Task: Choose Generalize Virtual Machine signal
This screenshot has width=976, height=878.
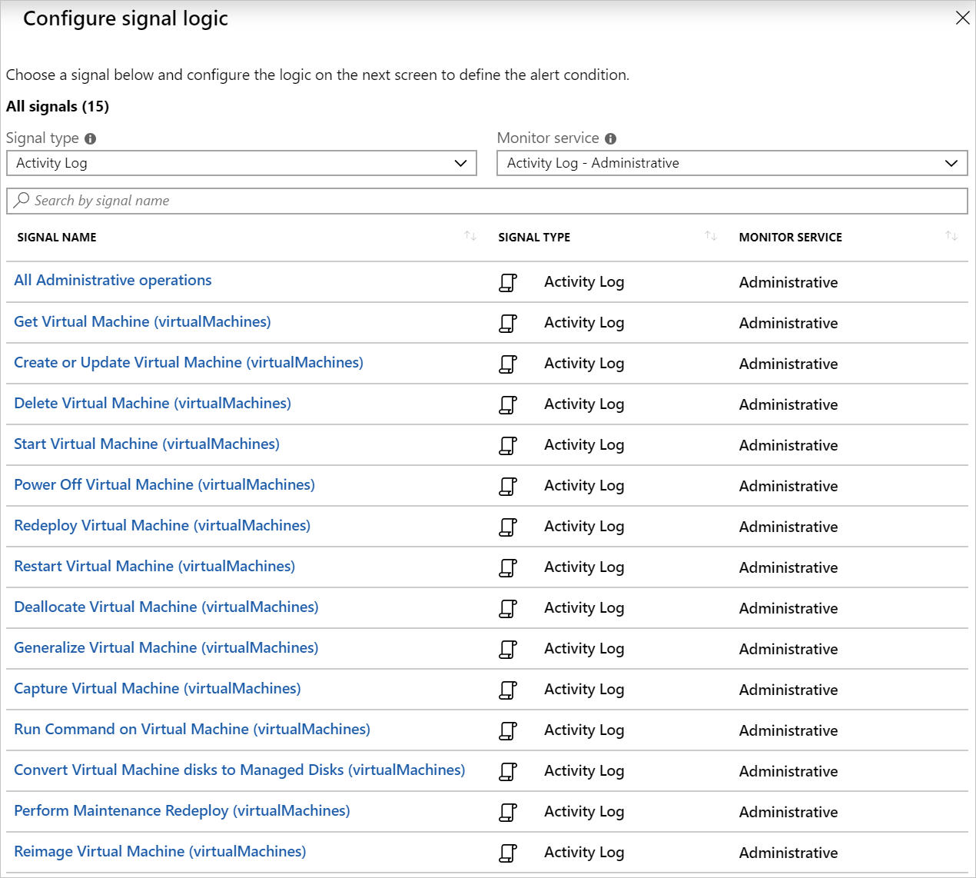Action: pyautogui.click(x=166, y=648)
